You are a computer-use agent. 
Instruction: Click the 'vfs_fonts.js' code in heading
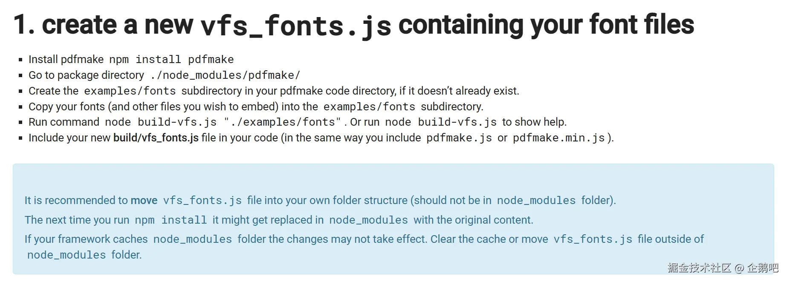[x=295, y=26]
